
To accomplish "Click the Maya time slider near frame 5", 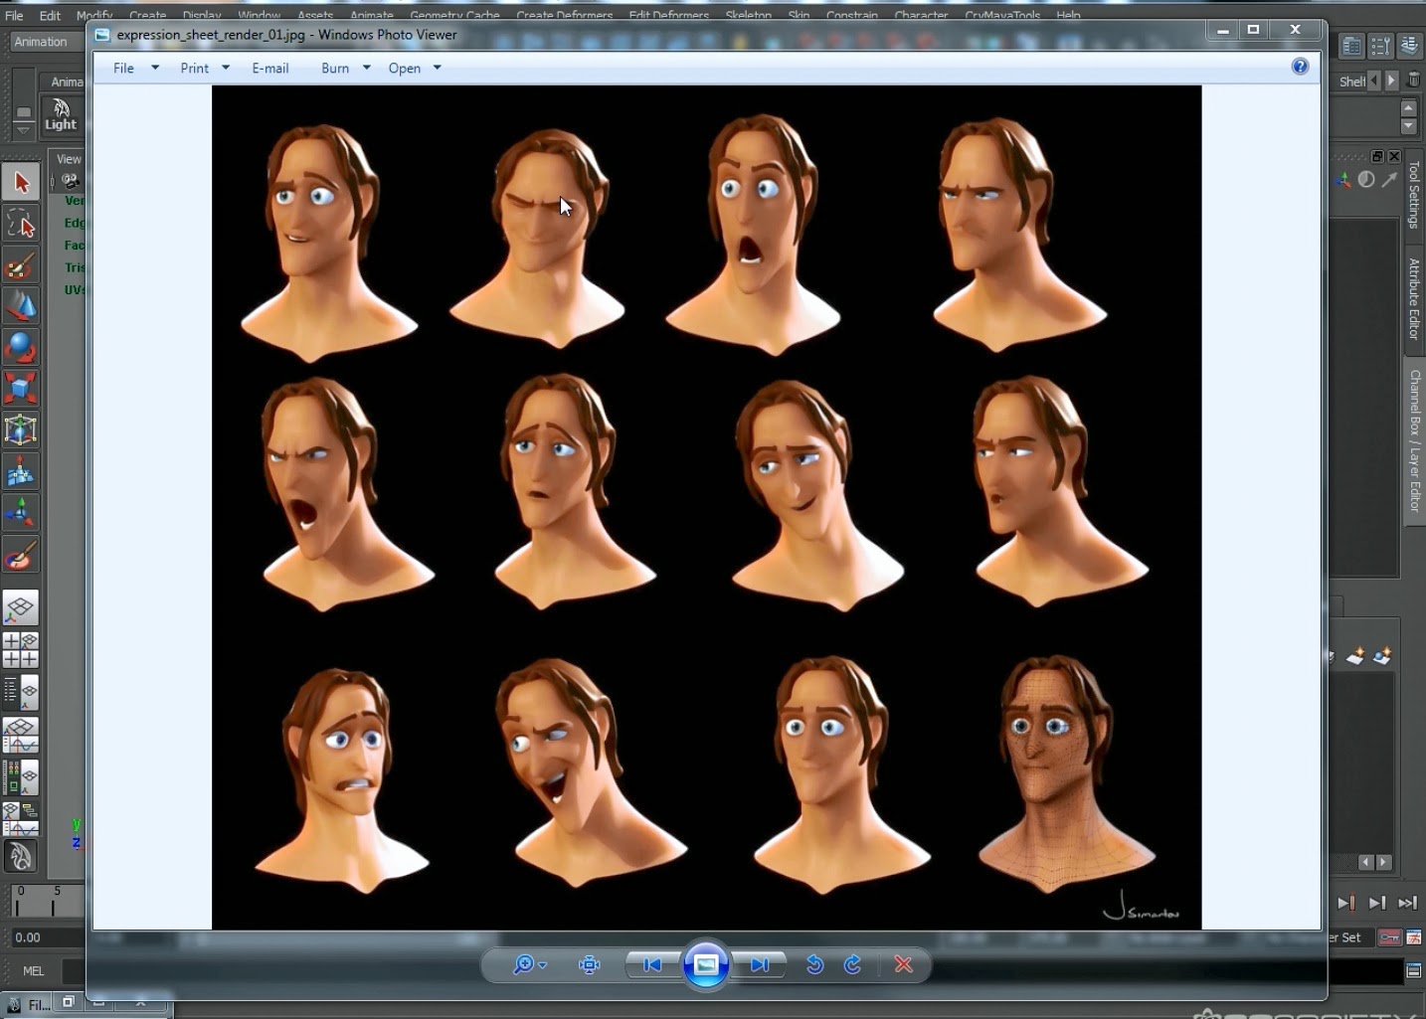I will (55, 901).
